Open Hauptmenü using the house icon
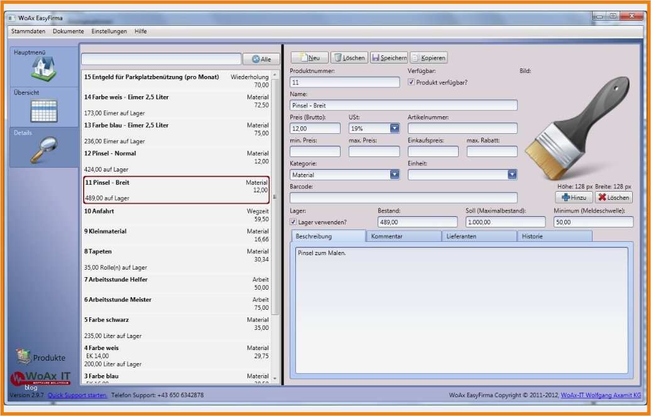Viewport: 651px width, 416px height. (43, 68)
